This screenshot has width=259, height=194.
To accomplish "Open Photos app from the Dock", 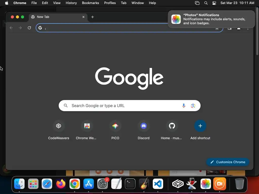I will click(x=205, y=184).
